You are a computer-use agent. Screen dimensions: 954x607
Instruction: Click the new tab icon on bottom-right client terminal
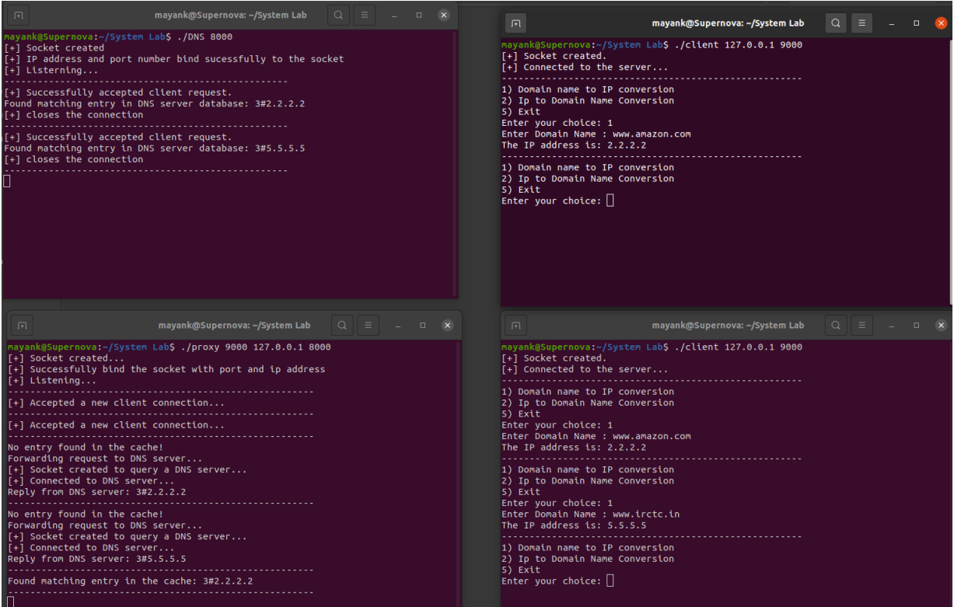click(x=515, y=325)
